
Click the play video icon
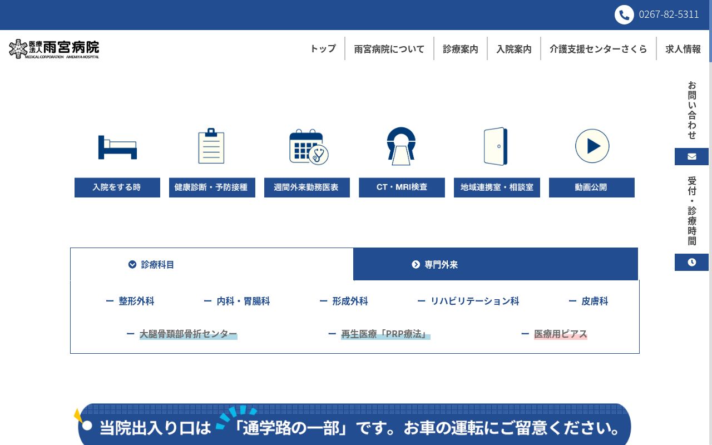coord(592,146)
